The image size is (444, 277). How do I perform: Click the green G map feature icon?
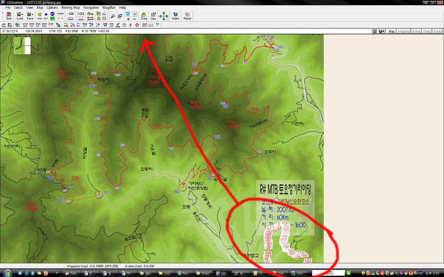click(x=52, y=18)
